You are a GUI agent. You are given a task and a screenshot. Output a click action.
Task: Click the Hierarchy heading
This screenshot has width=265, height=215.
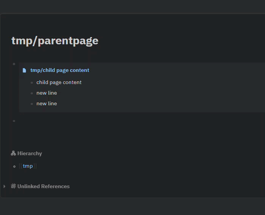click(30, 153)
